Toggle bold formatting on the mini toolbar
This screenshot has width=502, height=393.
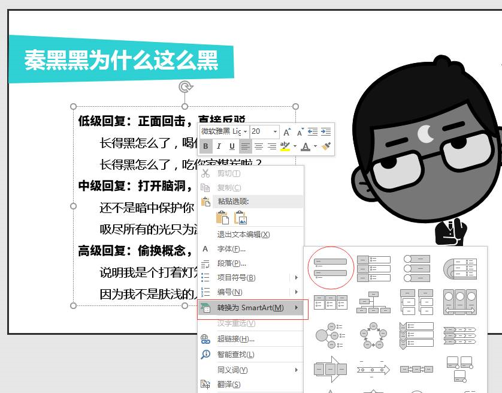pyautogui.click(x=207, y=146)
